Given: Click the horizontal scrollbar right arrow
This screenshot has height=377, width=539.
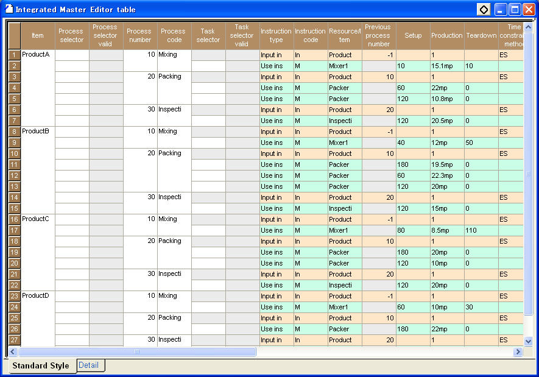Looking at the screenshot, I should click(518, 351).
